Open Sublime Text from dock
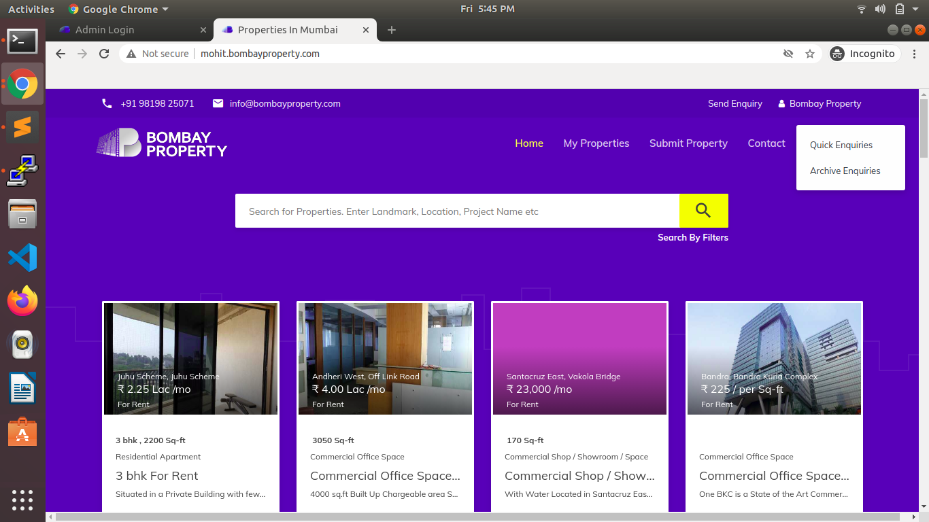This screenshot has width=929, height=522. [x=22, y=127]
